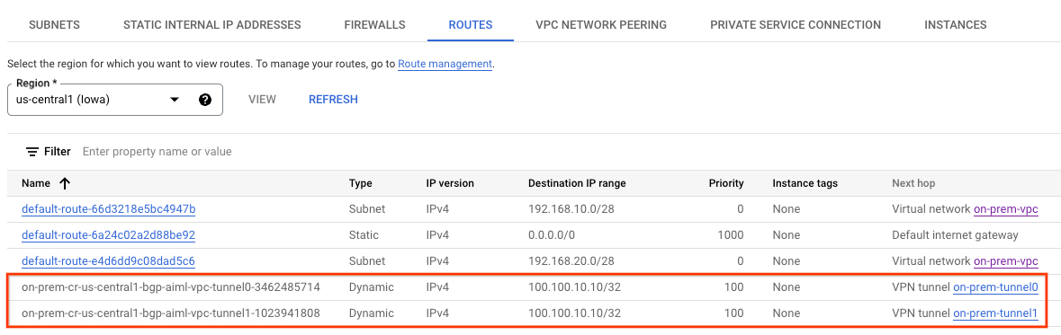1061x335 pixels.
Task: Select the us-central1 (Iowa) region box
Action: click(115, 100)
